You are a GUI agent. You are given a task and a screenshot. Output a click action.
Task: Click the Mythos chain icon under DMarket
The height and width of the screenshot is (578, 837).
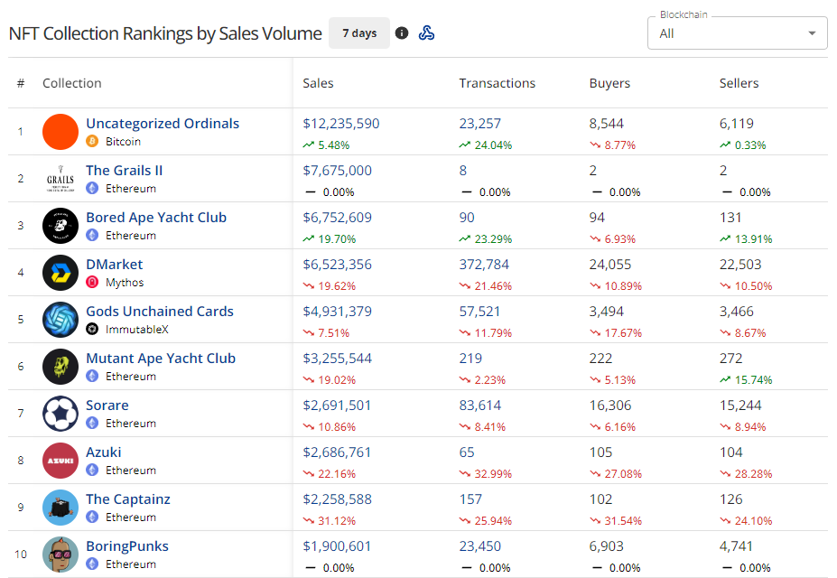[x=92, y=283]
